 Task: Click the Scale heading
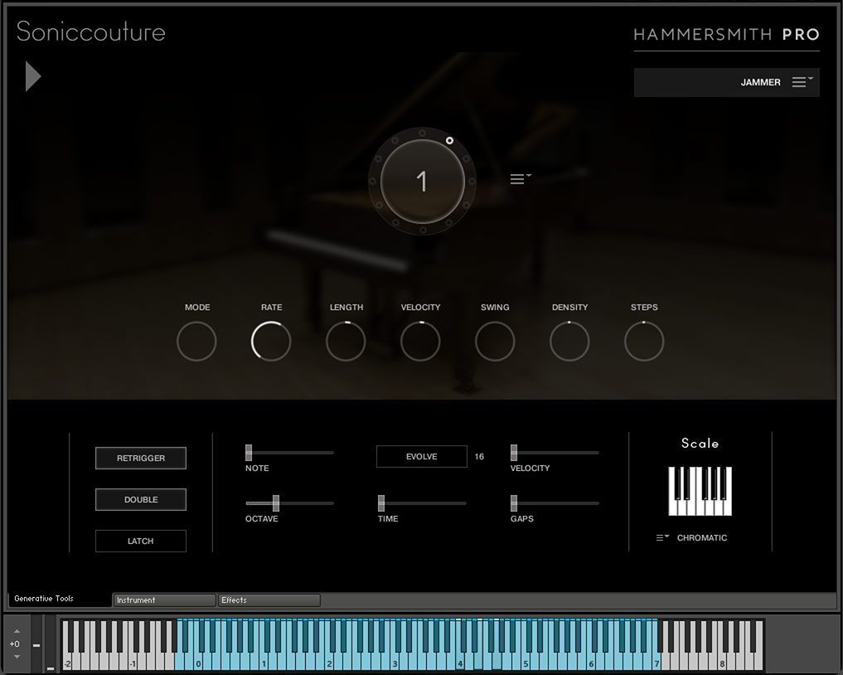pyautogui.click(x=700, y=443)
